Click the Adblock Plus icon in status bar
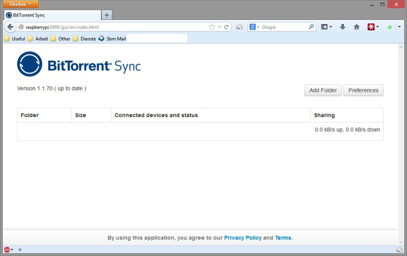 pos(7,250)
